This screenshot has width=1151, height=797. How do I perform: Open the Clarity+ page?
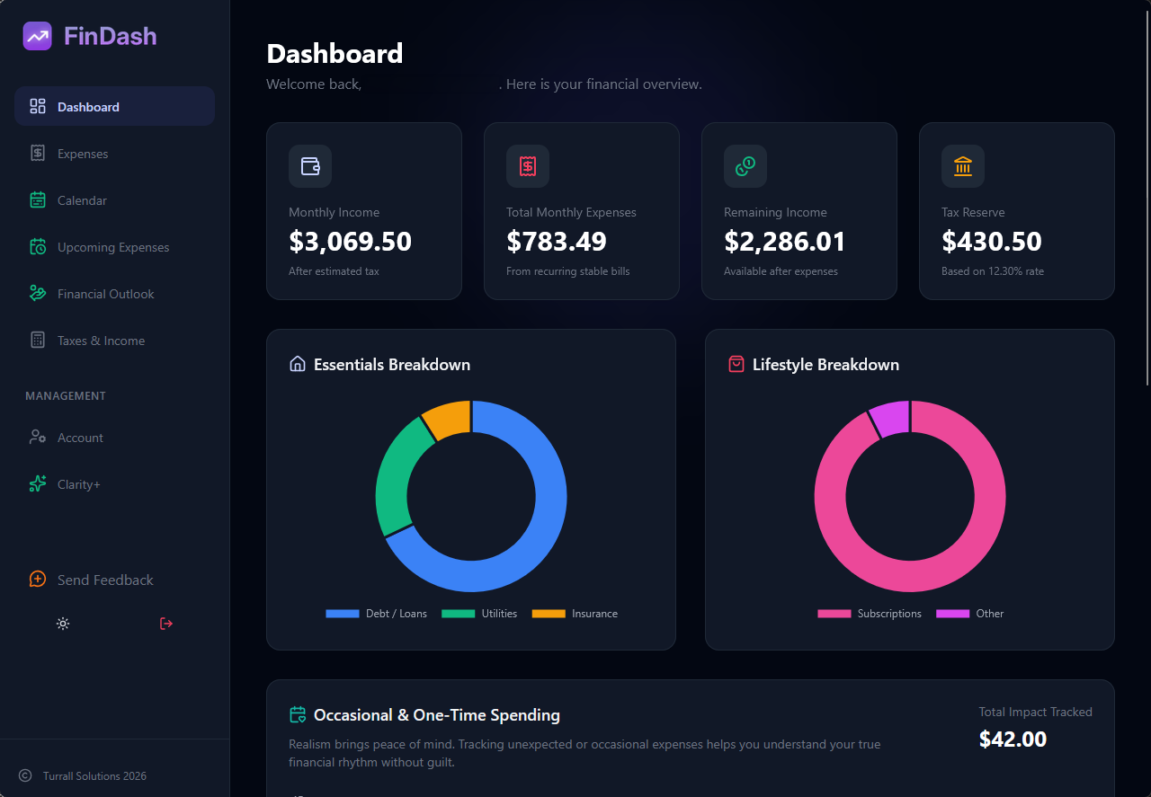(x=114, y=483)
